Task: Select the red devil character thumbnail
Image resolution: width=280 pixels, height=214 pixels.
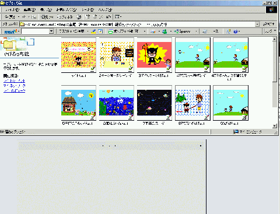Action: click(x=154, y=55)
